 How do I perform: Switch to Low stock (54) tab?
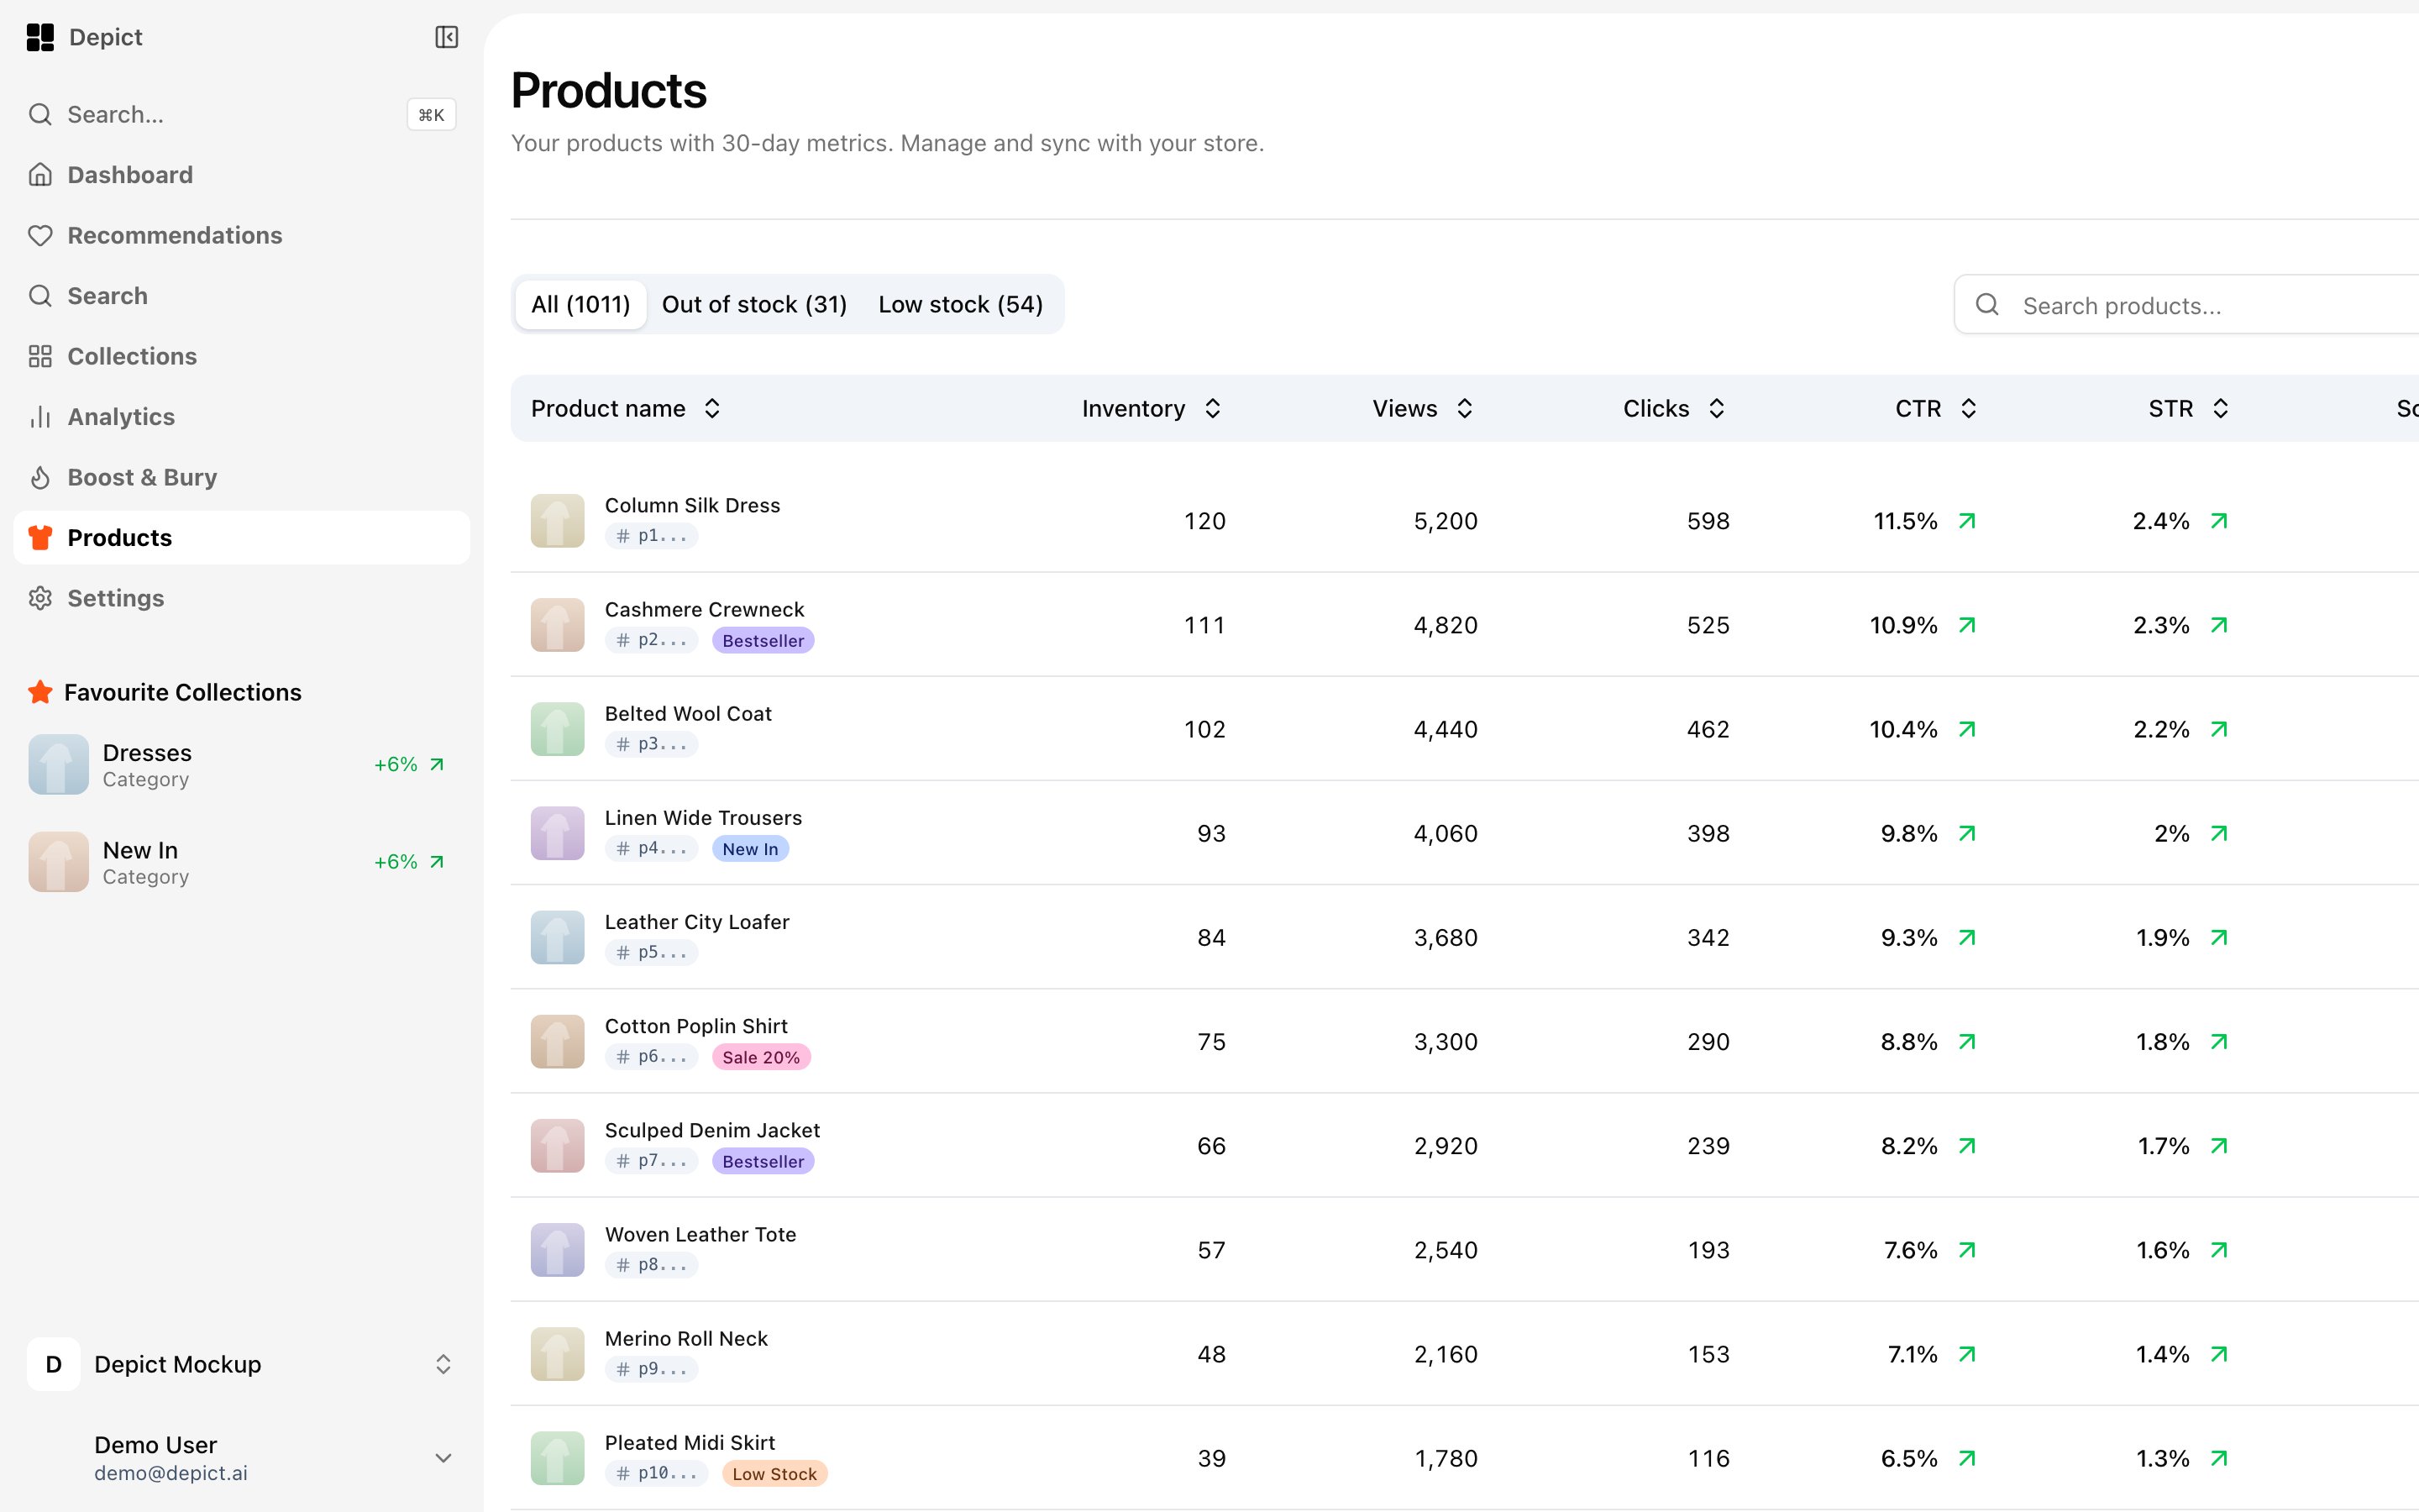[961, 304]
